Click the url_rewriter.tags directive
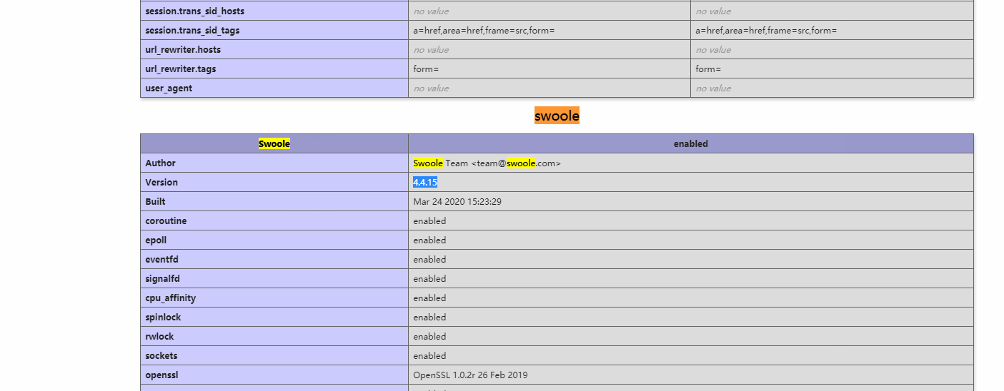Image resolution: width=1004 pixels, height=391 pixels. (180, 68)
